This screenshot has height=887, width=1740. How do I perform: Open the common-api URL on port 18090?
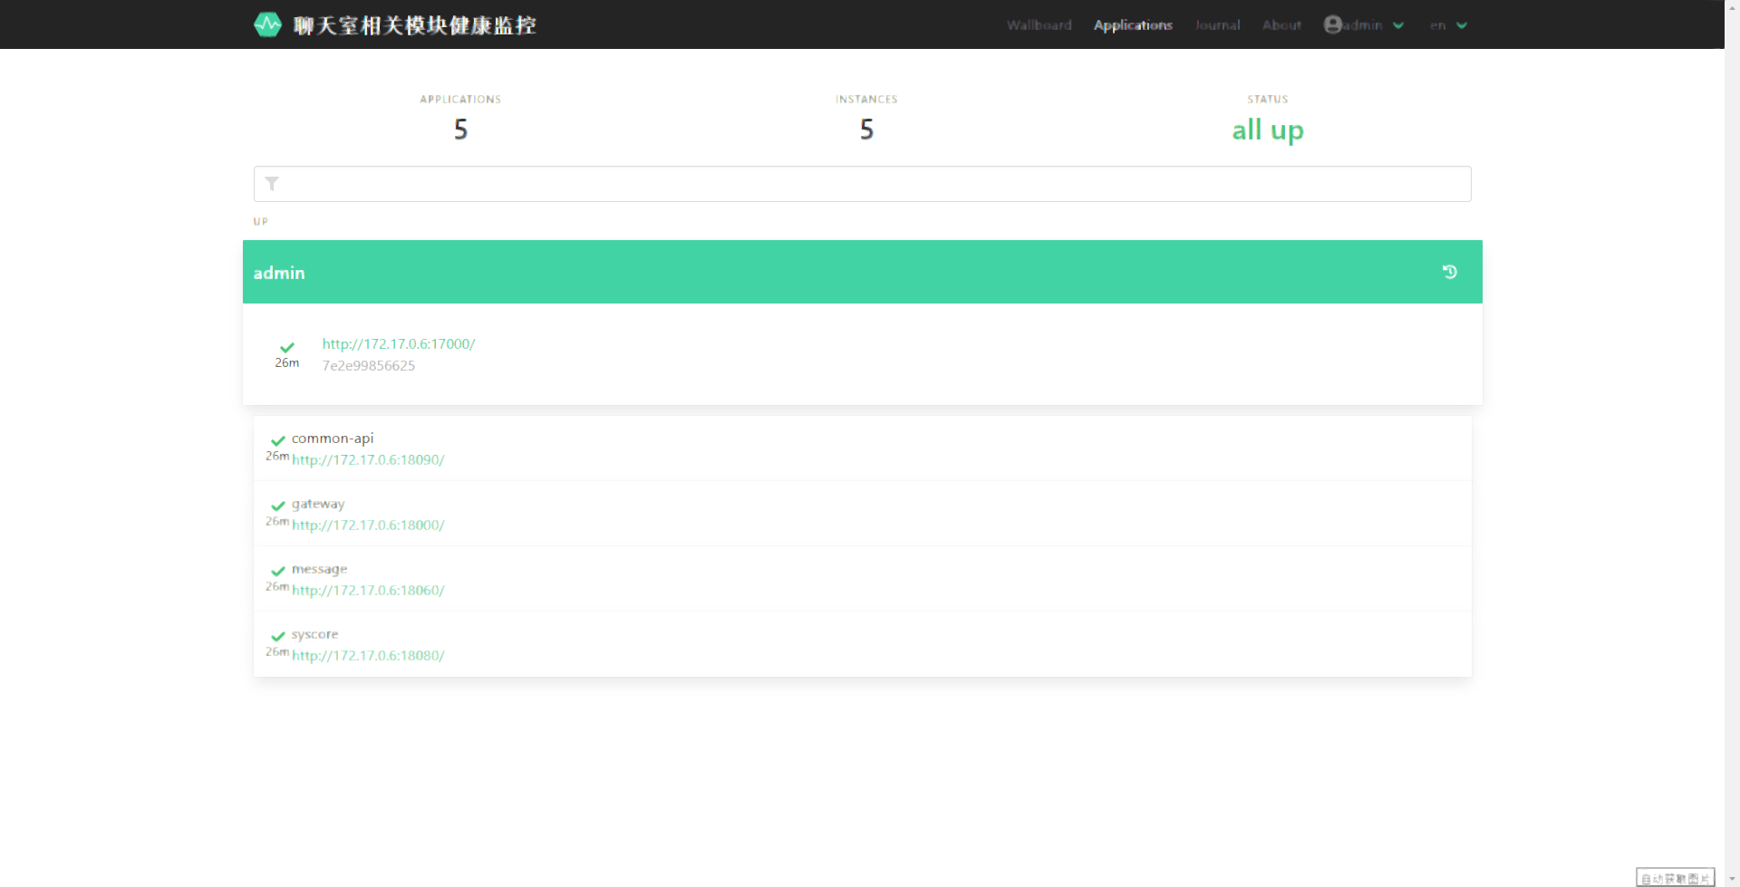pyautogui.click(x=368, y=460)
